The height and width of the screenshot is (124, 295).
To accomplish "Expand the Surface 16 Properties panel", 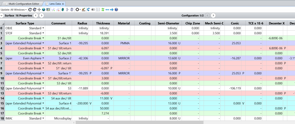I will pyautogui.click(x=2, y=15).
